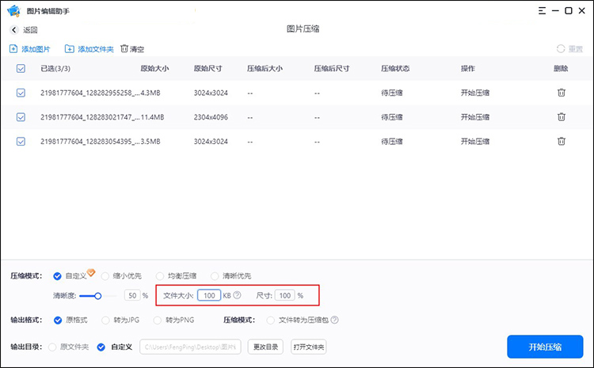Viewport: 594px width, 368px height.
Task: Select 原文件夹 as output directory
Action: pos(52,347)
